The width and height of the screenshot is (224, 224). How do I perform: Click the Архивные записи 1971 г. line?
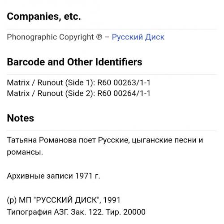(53, 176)
